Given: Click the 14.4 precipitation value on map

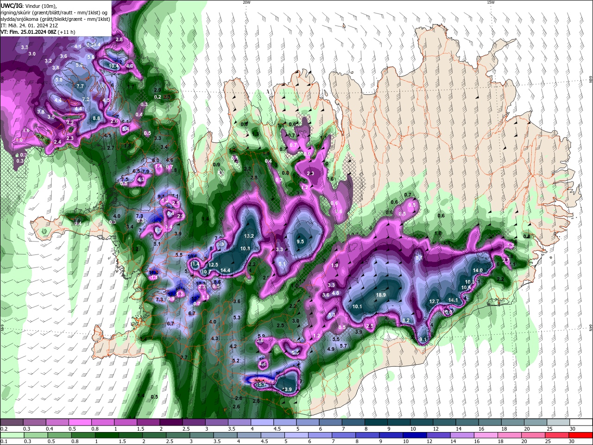Looking at the screenshot, I should (225, 270).
